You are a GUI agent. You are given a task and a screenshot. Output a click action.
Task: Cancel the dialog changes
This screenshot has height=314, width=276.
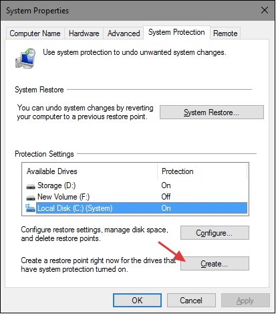(191, 301)
